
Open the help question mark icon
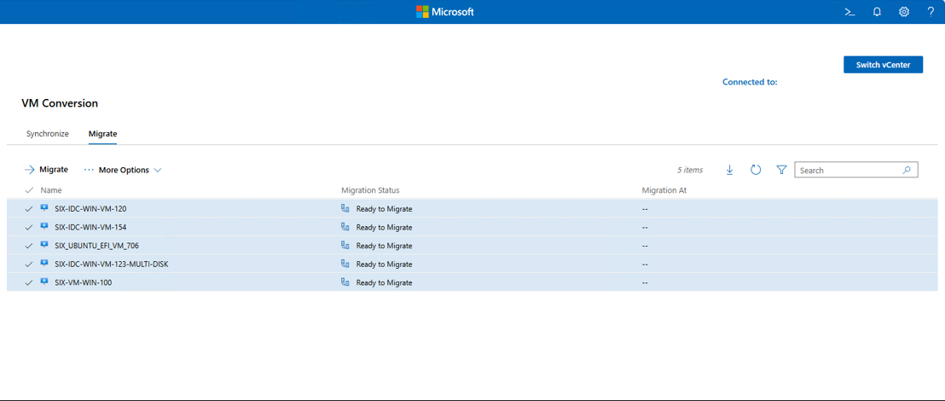pyautogui.click(x=931, y=12)
